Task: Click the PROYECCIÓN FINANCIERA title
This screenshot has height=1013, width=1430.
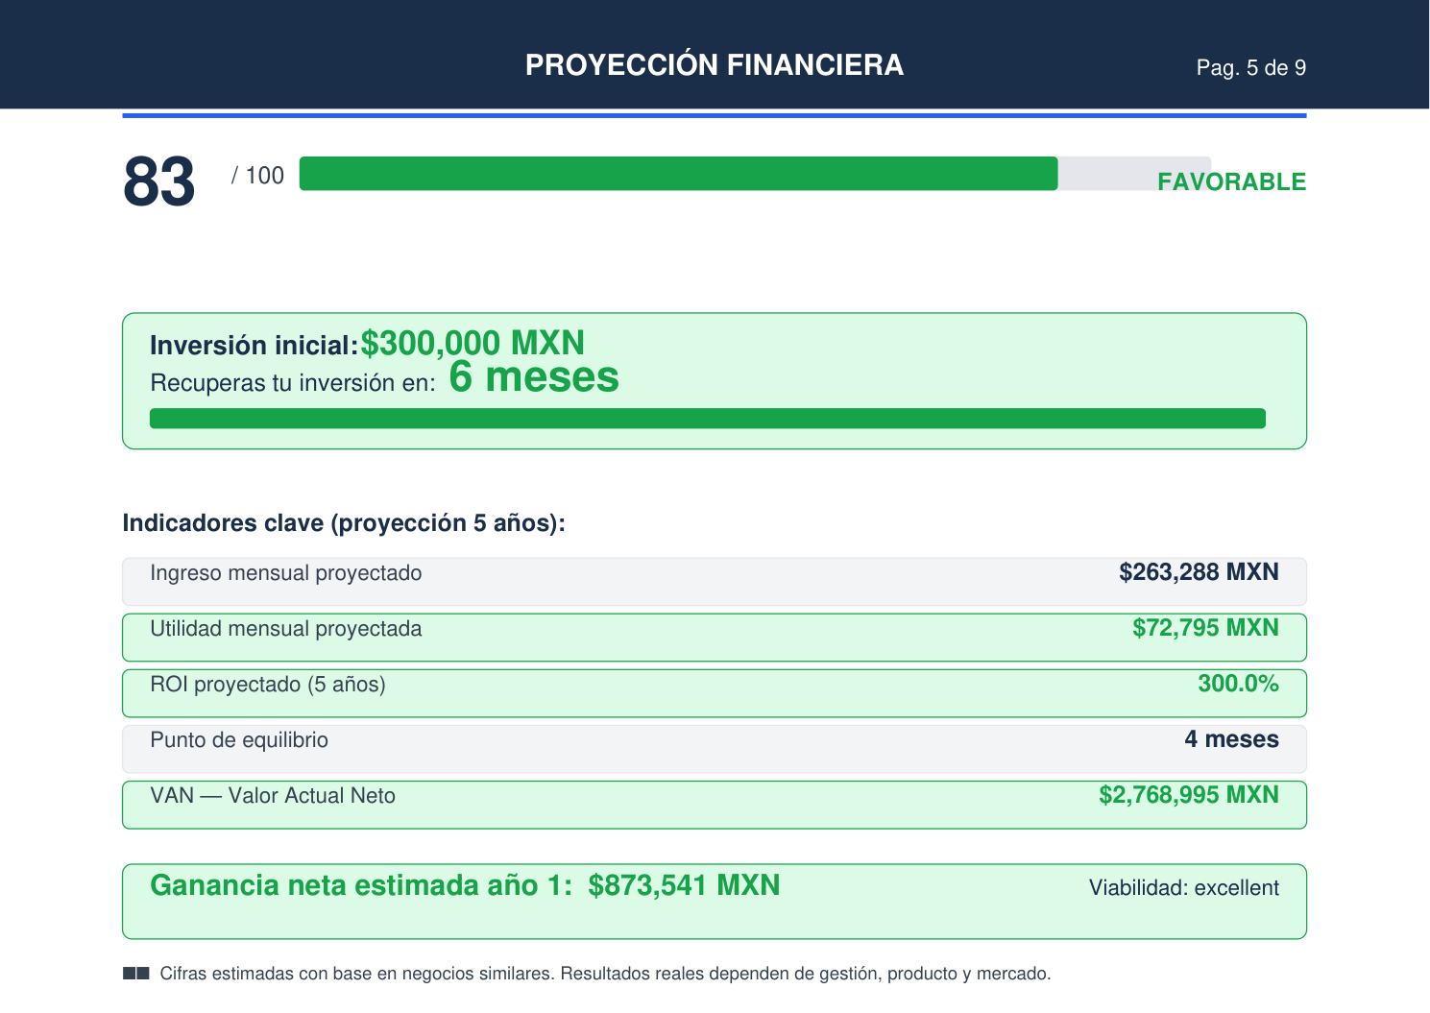Action: point(714,64)
